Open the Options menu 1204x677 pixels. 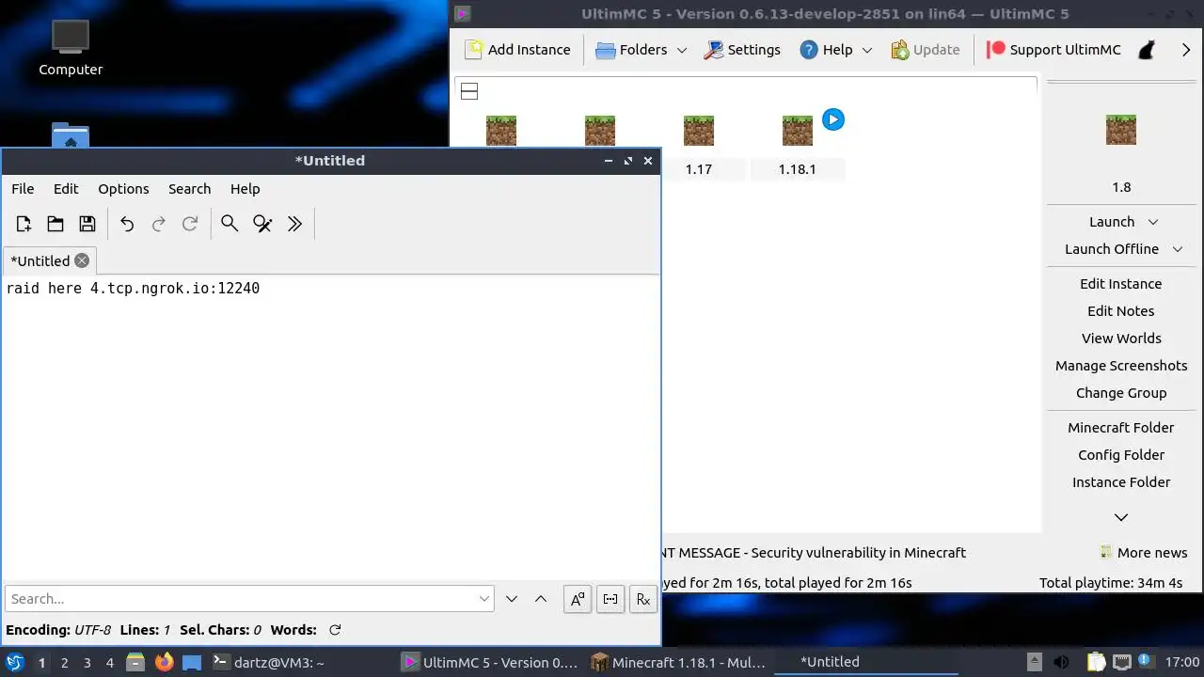123,189
